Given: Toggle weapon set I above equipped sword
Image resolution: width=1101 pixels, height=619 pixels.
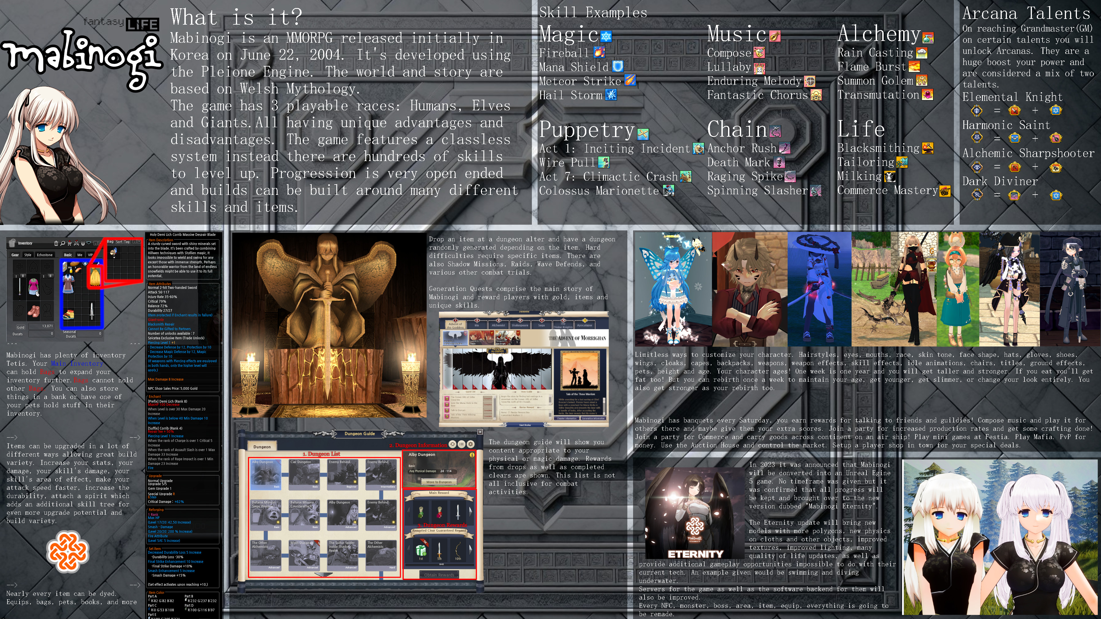Looking at the screenshot, I should point(16,276).
